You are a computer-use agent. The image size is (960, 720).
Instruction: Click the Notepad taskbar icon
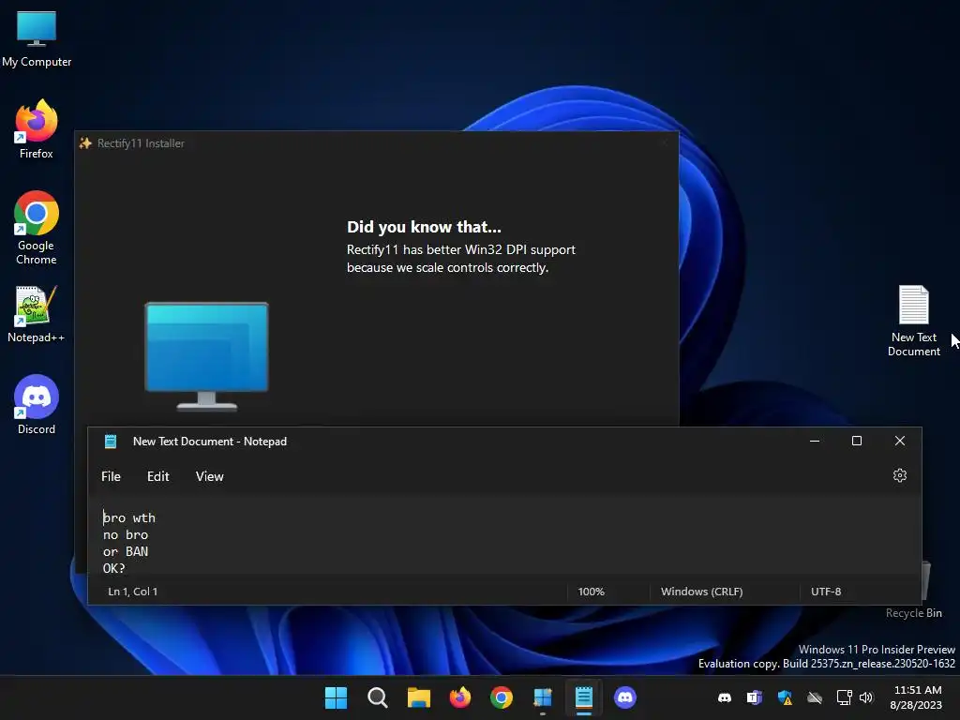(x=583, y=697)
